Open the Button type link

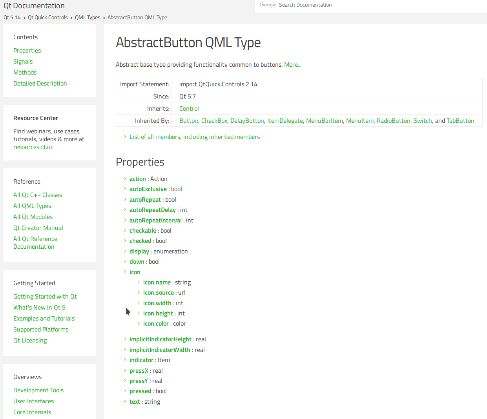pyautogui.click(x=189, y=121)
